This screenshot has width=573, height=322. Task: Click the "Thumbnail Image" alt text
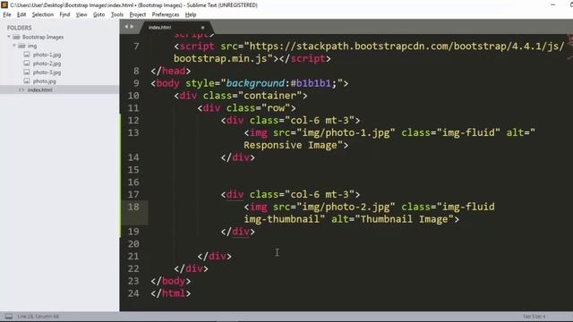click(404, 219)
